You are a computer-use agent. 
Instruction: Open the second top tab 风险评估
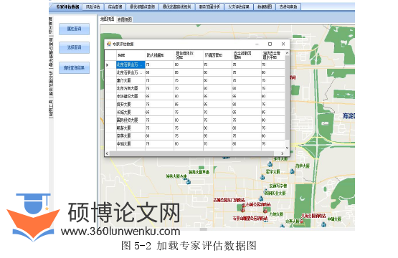pos(93,7)
